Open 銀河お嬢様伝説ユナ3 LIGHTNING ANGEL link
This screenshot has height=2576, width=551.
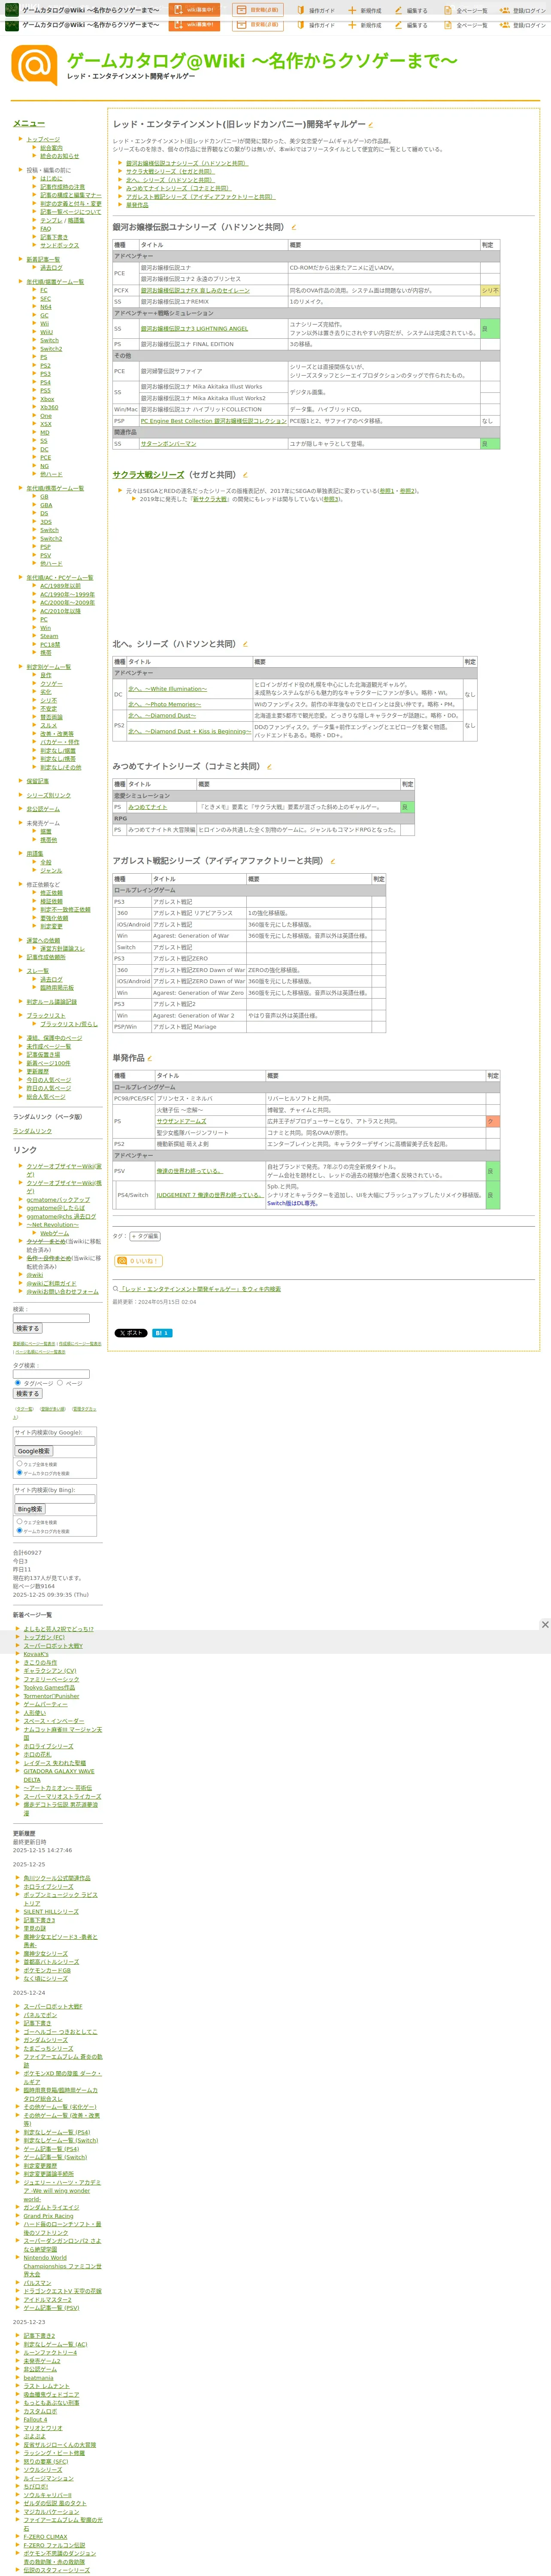(x=194, y=329)
